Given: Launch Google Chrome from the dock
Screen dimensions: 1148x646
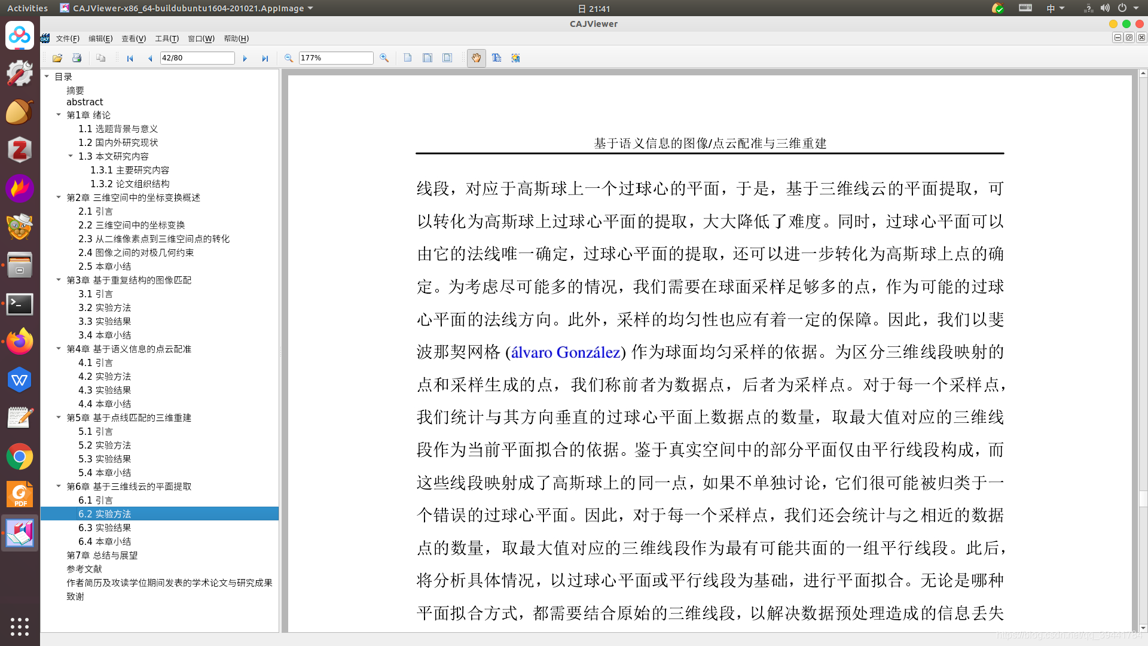Looking at the screenshot, I should pos(20,457).
